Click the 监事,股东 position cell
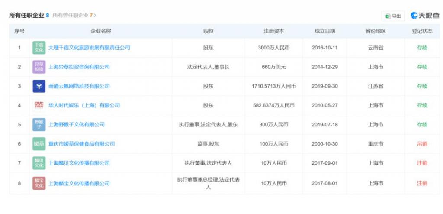Viewport: 443px width, 214px height. point(208,144)
